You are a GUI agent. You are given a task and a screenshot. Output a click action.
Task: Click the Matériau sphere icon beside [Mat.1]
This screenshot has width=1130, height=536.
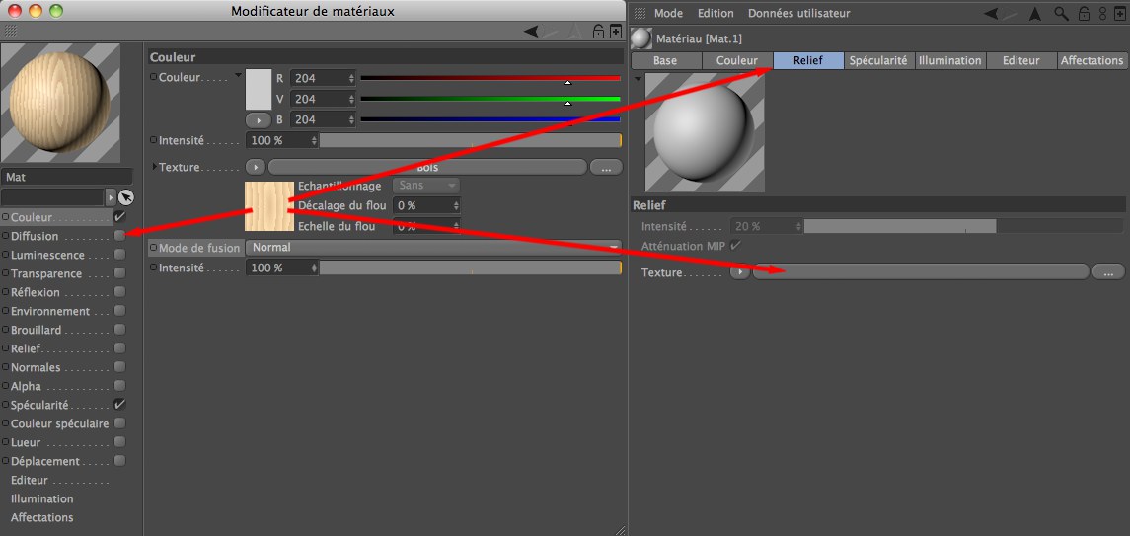click(x=641, y=38)
